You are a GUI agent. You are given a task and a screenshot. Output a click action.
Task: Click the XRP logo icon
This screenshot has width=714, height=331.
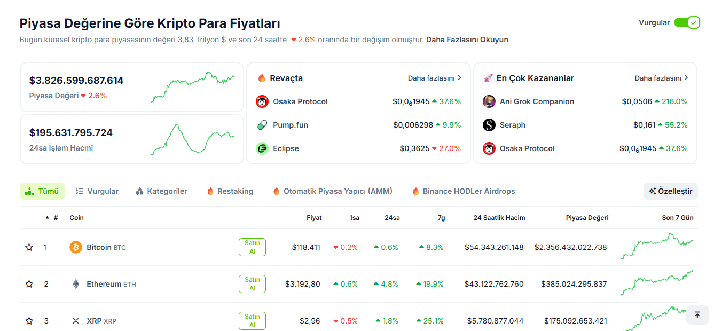pos(76,321)
